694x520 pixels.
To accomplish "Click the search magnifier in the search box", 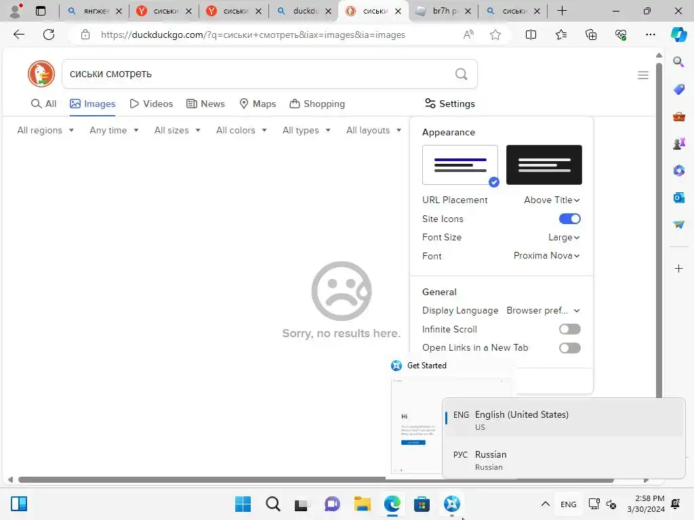I will (x=461, y=74).
